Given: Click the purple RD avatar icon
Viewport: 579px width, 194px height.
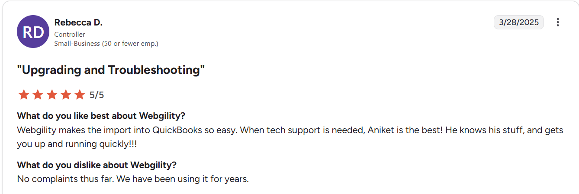Looking at the screenshot, I should coord(33,32).
